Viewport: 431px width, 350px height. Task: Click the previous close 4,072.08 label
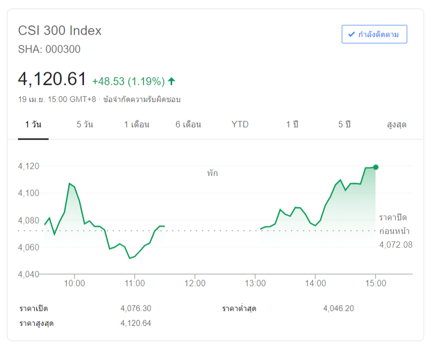pos(396,244)
